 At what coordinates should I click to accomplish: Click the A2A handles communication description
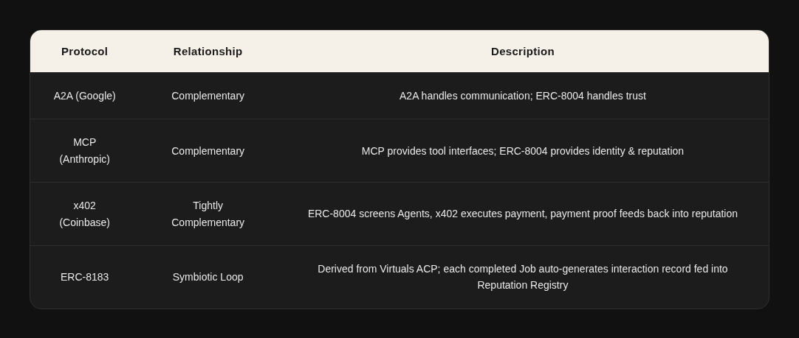[522, 96]
